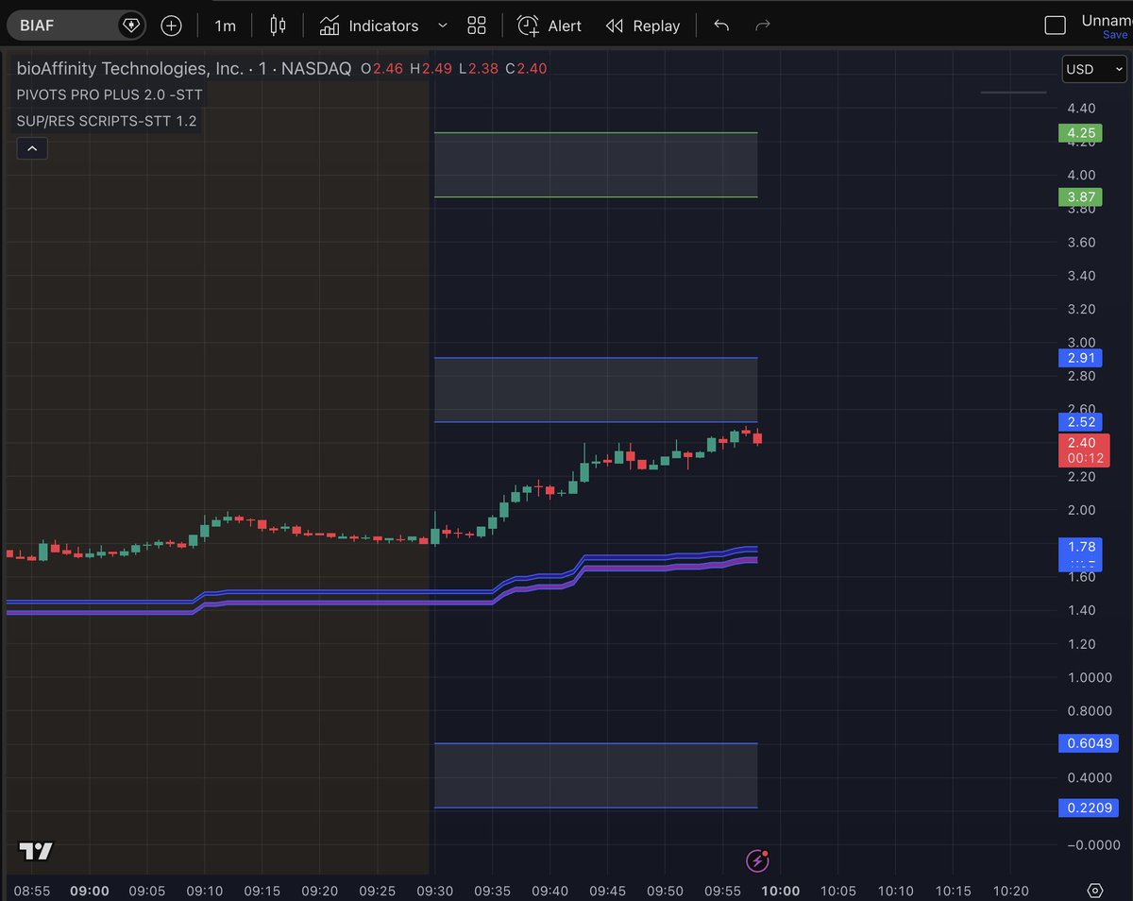Click the 09:00 time axis label
1133x901 pixels.
90,891
